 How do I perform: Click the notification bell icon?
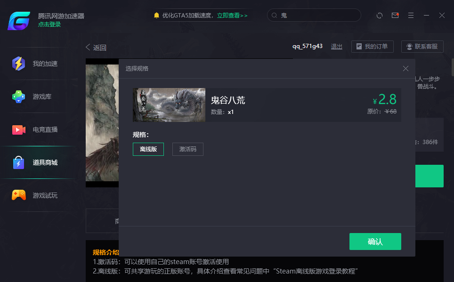pos(157,16)
